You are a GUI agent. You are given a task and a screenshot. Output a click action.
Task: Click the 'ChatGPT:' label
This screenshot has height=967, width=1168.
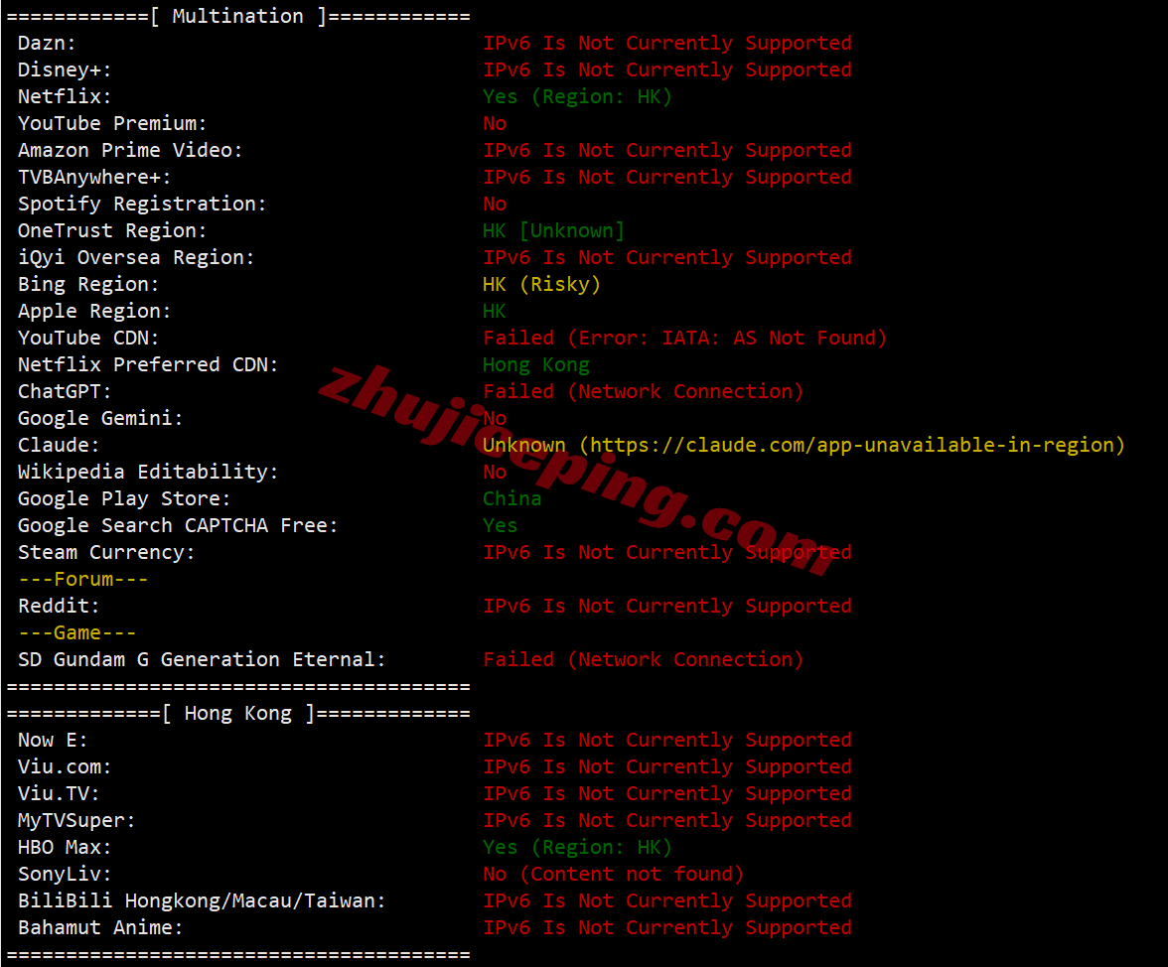[x=65, y=391]
